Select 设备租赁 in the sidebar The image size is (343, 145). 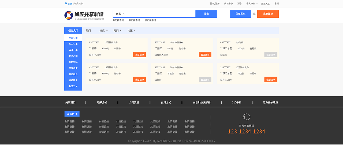point(73,74)
